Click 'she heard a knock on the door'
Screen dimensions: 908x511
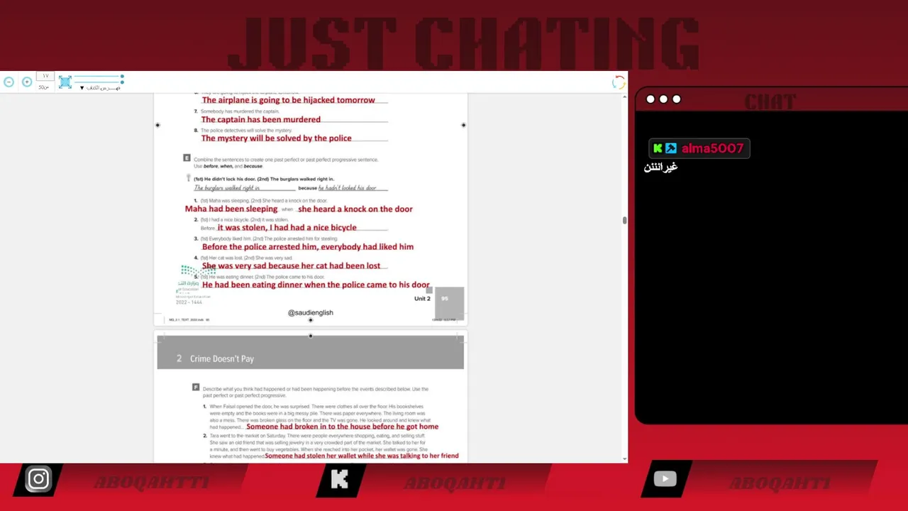[x=355, y=209]
